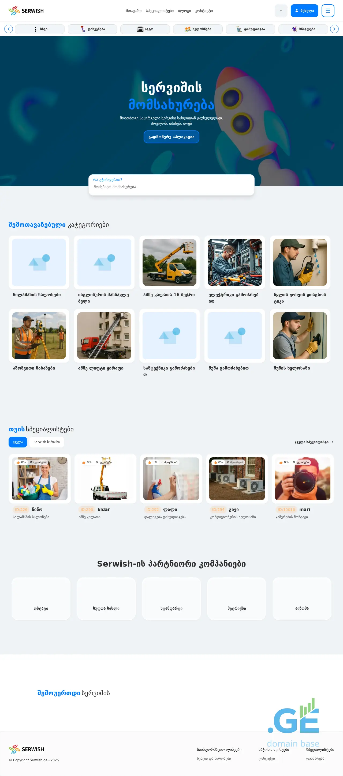Screen dimensions: 343x776
Task: Open the 'ბლოგი' navigation menu item
Action: coord(184,11)
